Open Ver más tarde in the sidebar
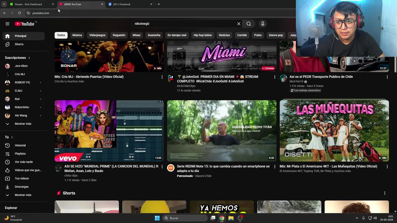397x223 pixels. [24, 162]
